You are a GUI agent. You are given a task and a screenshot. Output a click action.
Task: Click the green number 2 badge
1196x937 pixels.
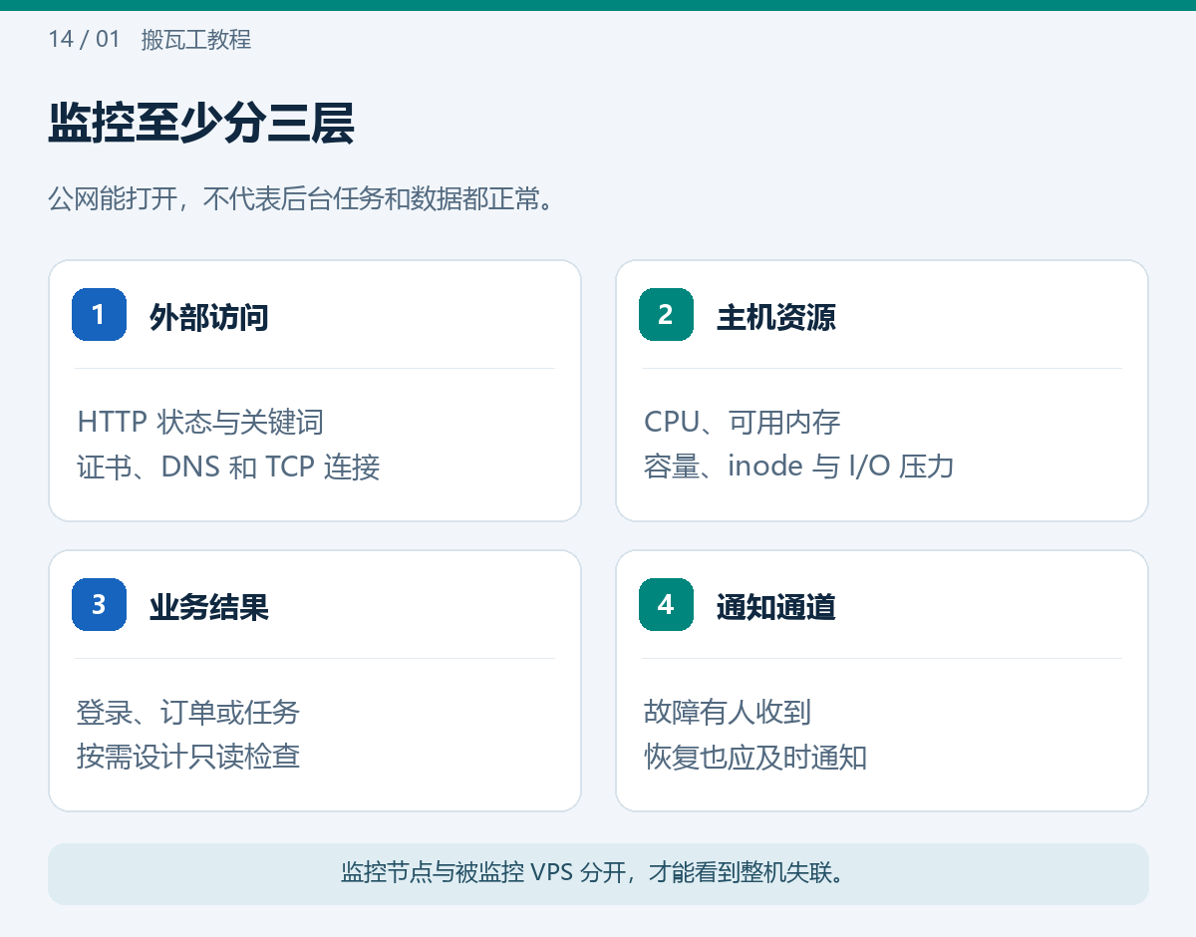666,314
